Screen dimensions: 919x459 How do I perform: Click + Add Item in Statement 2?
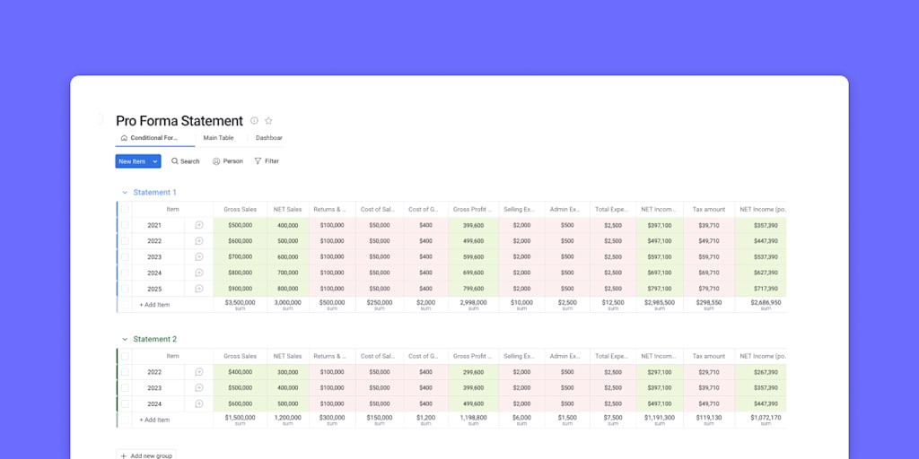click(154, 420)
